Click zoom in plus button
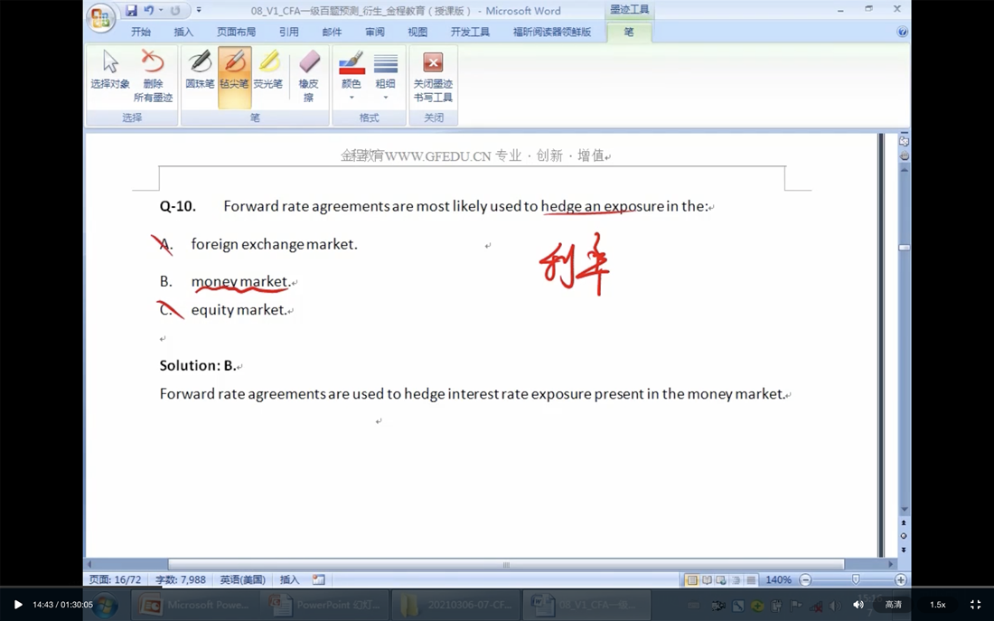Screen dimensions: 994x621 pyautogui.click(x=900, y=579)
